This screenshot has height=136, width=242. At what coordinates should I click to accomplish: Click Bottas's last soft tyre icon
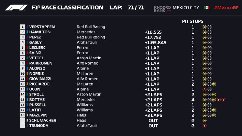(x=224, y=100)
